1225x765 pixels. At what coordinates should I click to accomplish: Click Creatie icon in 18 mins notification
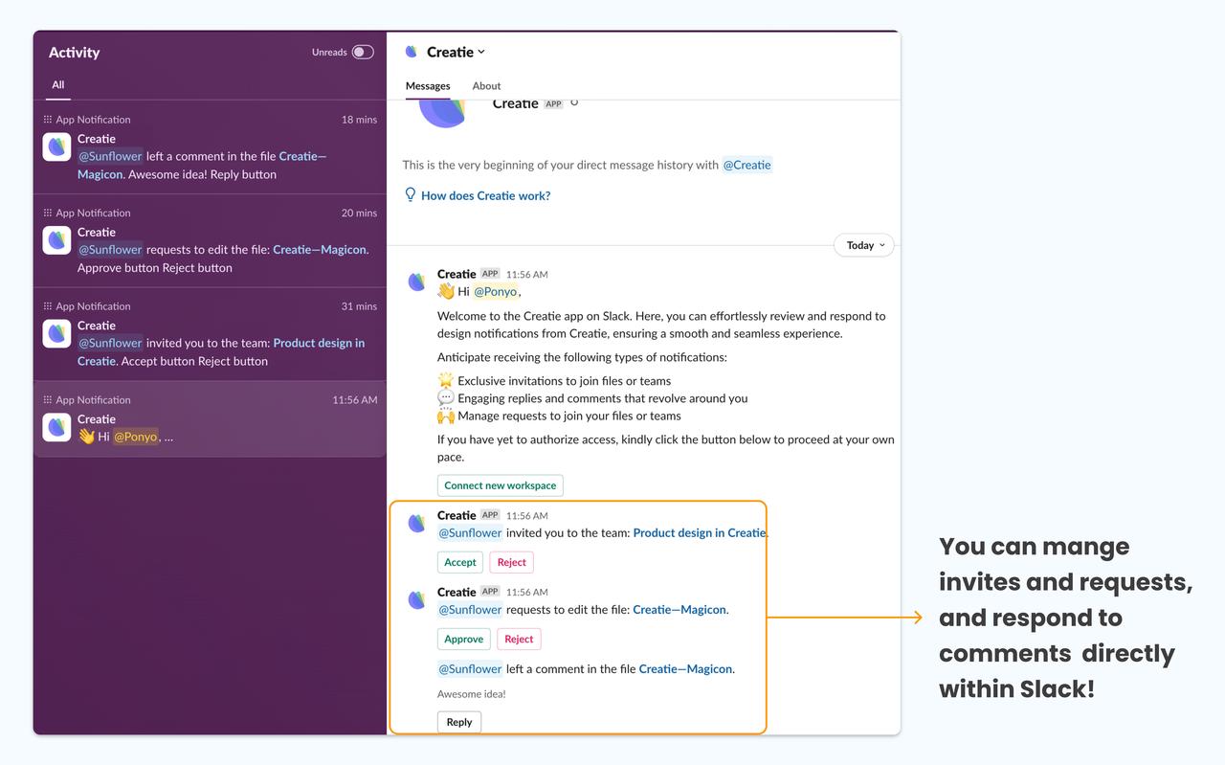click(57, 146)
